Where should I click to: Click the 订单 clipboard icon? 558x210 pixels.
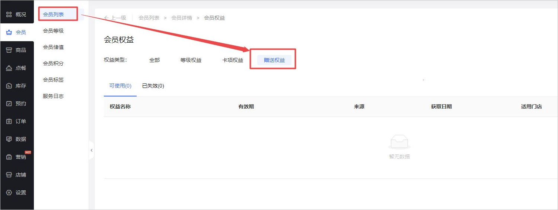9,121
